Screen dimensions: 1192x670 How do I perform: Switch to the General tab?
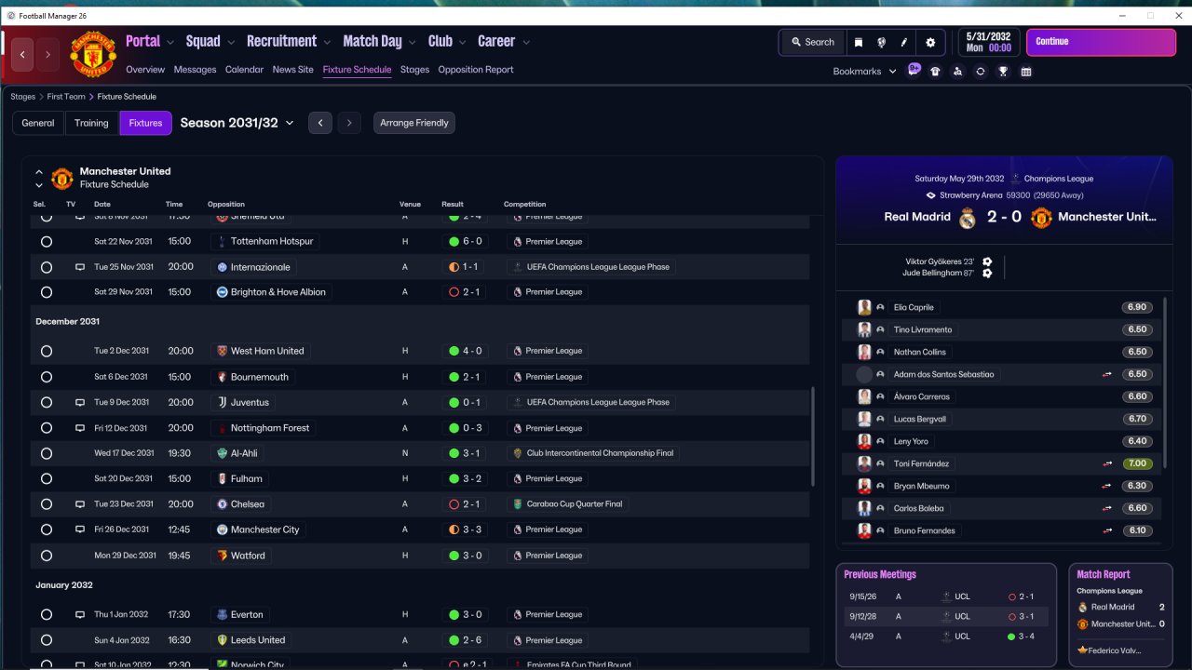tap(38, 123)
